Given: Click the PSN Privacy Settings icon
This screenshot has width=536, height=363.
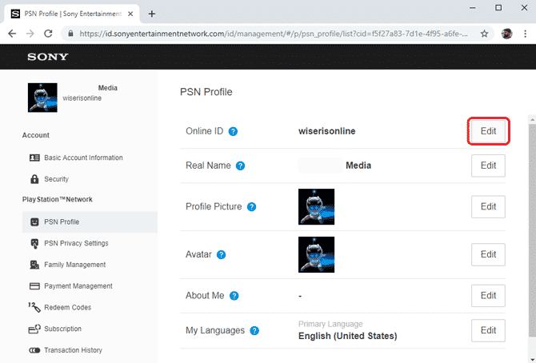Looking at the screenshot, I should pyautogui.click(x=34, y=243).
